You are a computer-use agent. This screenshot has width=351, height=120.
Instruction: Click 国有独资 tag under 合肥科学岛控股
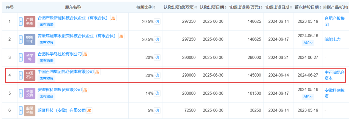tap(46, 60)
